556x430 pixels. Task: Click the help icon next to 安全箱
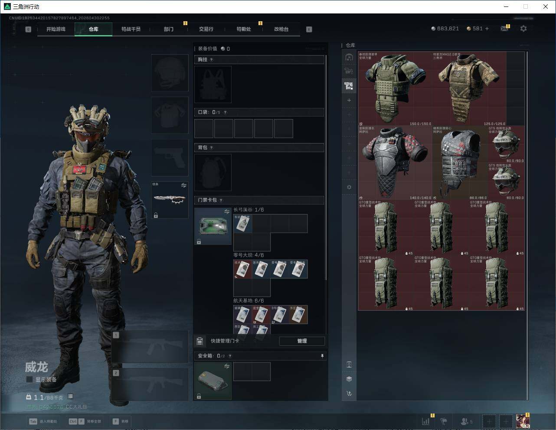(230, 356)
